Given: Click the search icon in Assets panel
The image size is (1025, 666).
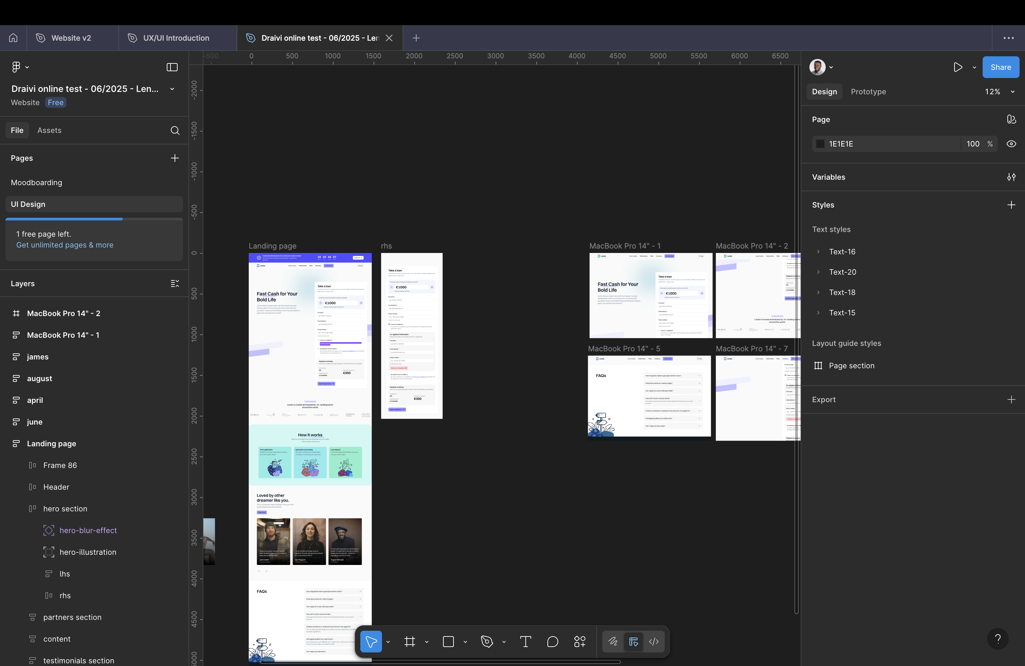Looking at the screenshot, I should click(x=175, y=131).
